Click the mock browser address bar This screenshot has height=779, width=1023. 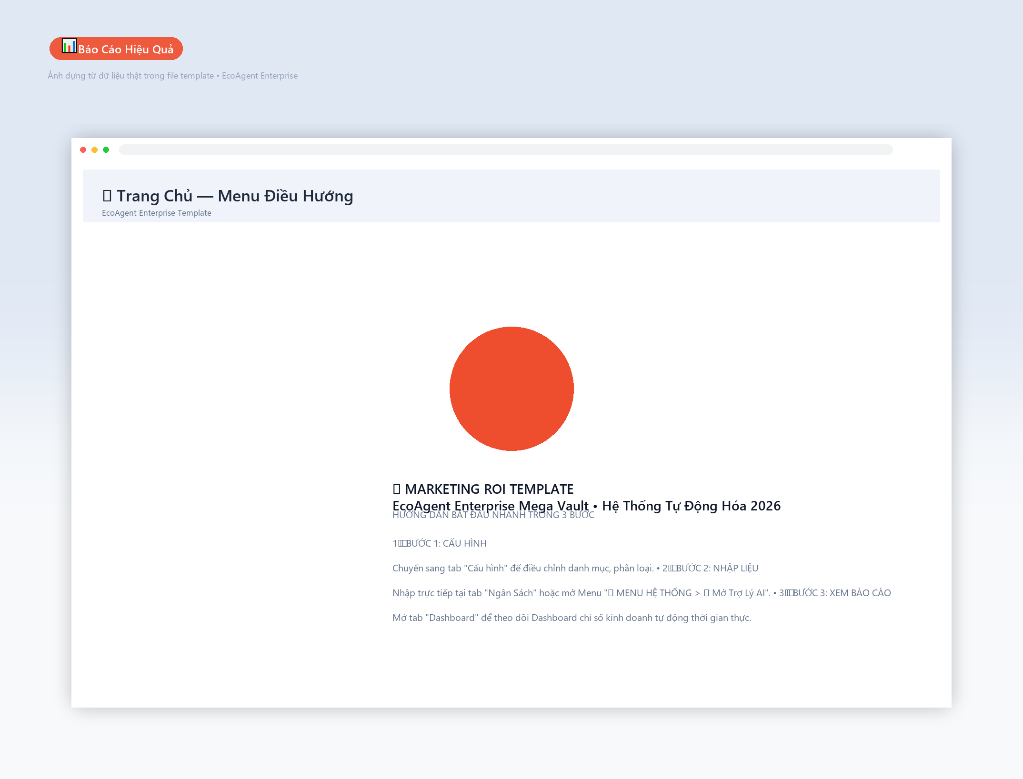[506, 150]
